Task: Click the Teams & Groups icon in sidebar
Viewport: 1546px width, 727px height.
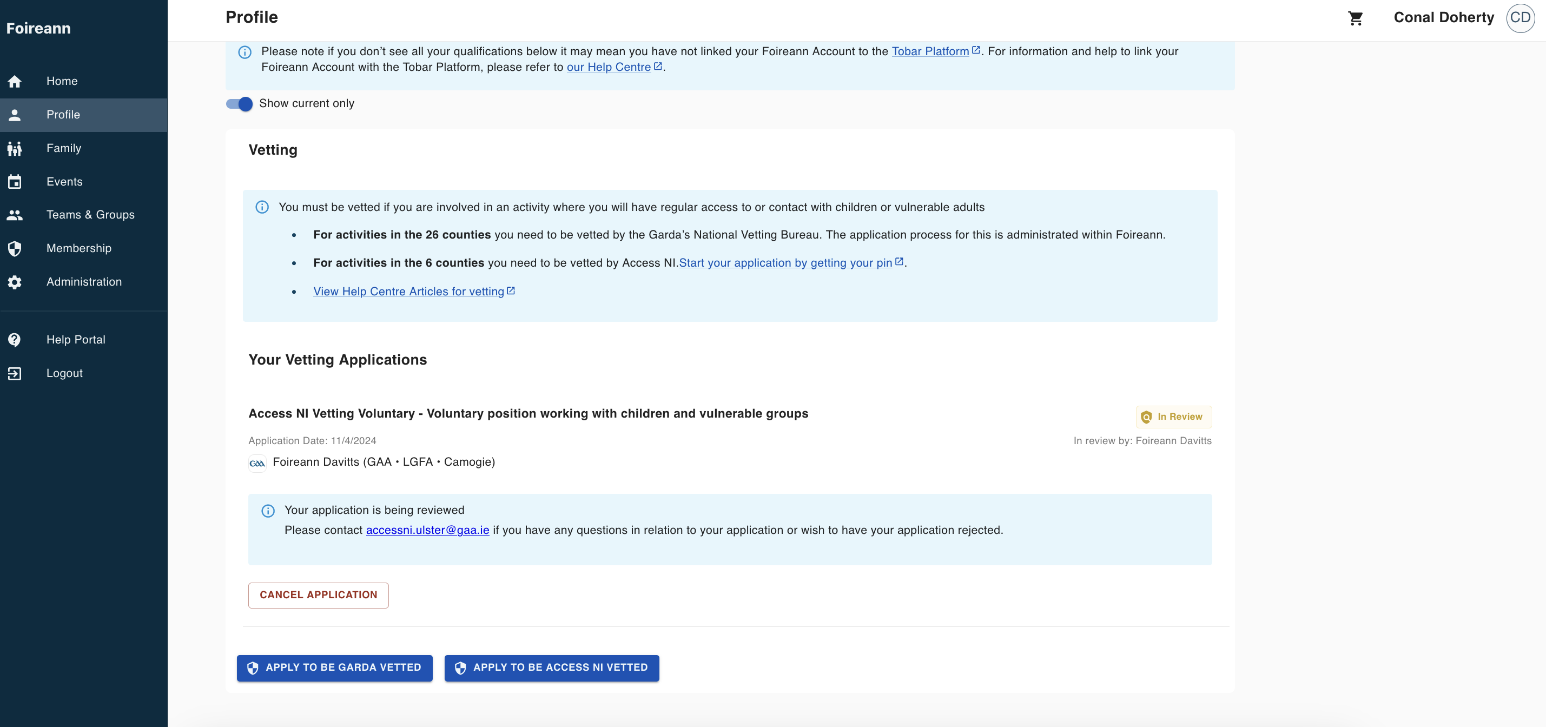Action: click(15, 215)
